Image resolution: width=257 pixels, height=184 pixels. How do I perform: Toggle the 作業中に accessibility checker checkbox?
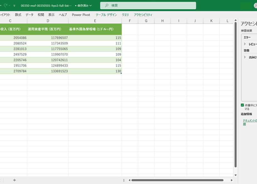point(243,105)
